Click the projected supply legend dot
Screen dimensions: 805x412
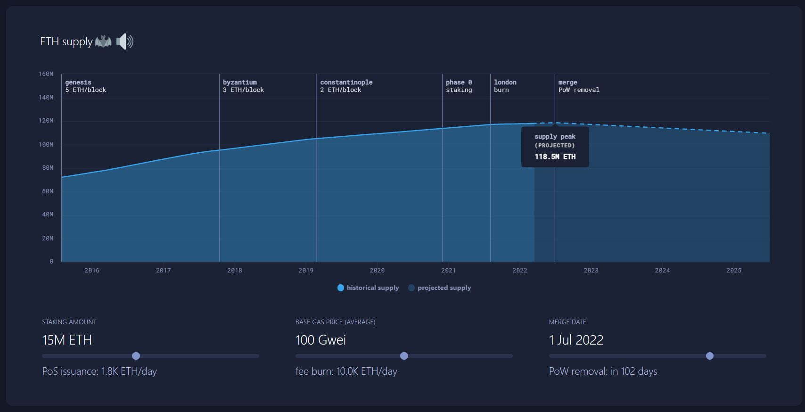coord(411,288)
